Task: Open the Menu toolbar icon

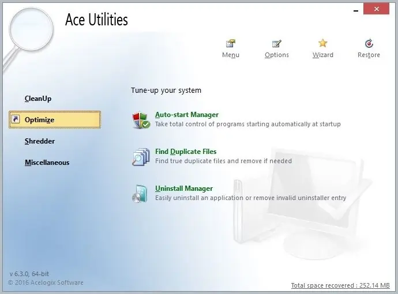Action: click(231, 44)
